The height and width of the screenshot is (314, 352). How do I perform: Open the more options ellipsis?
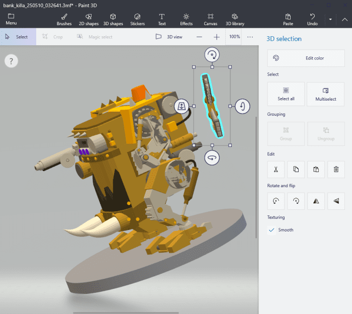pos(250,37)
